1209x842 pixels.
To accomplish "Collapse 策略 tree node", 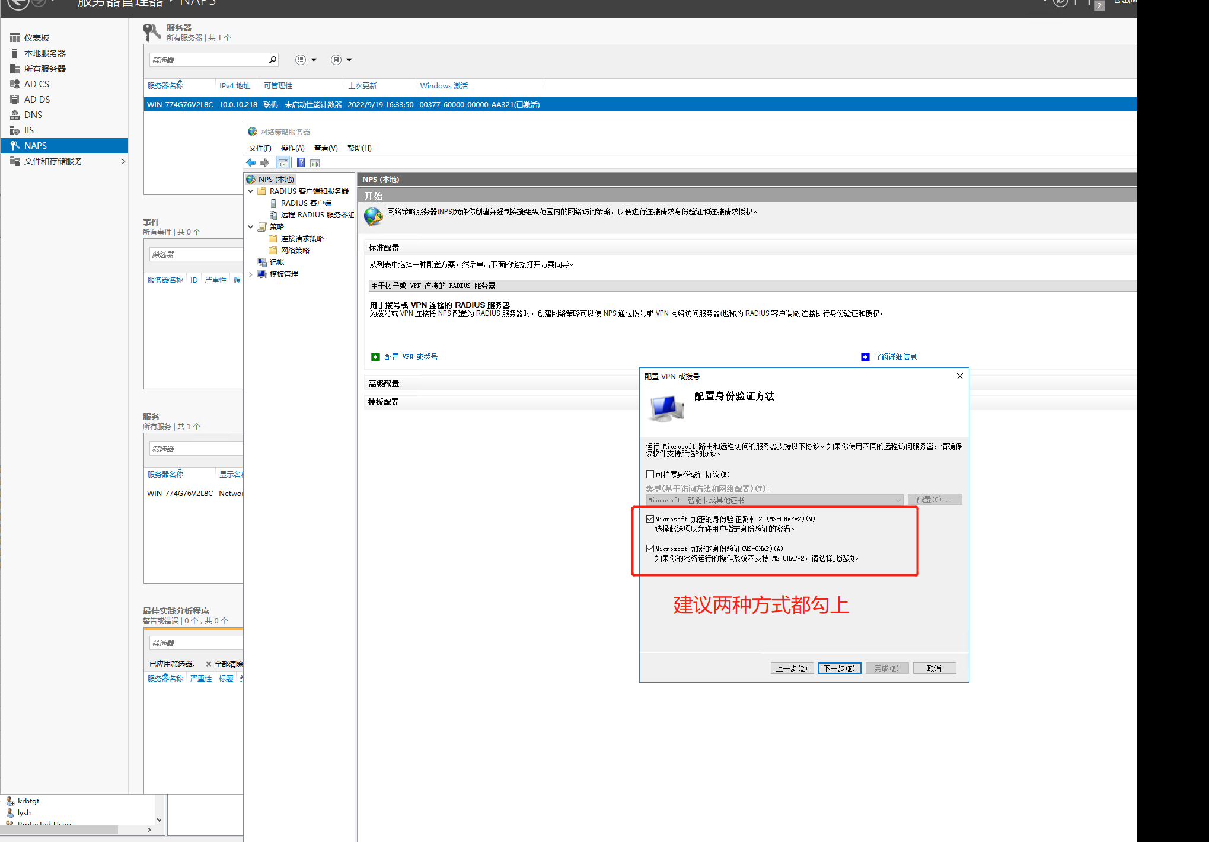I will [x=251, y=227].
